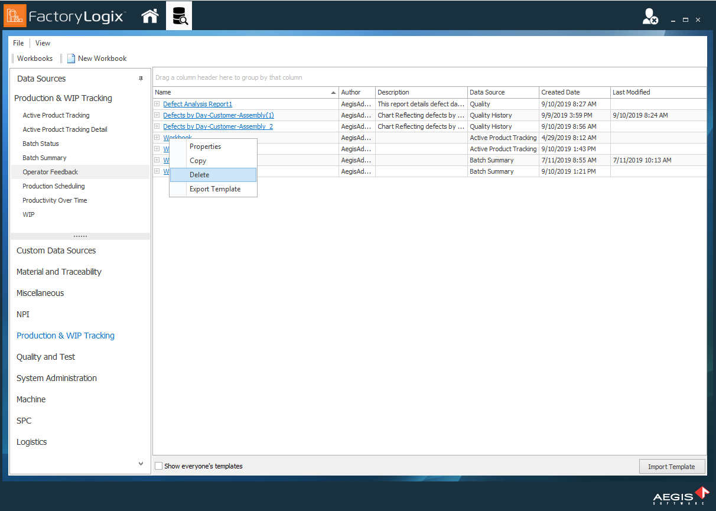Click the Aegis Software logo

(681, 495)
